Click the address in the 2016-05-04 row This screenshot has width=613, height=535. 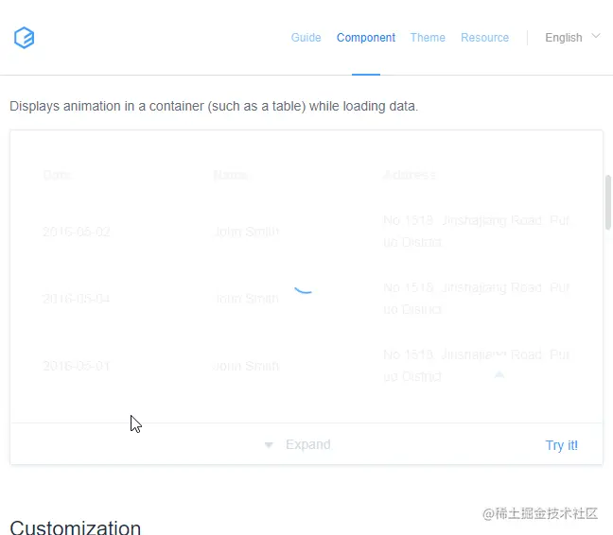click(476, 299)
